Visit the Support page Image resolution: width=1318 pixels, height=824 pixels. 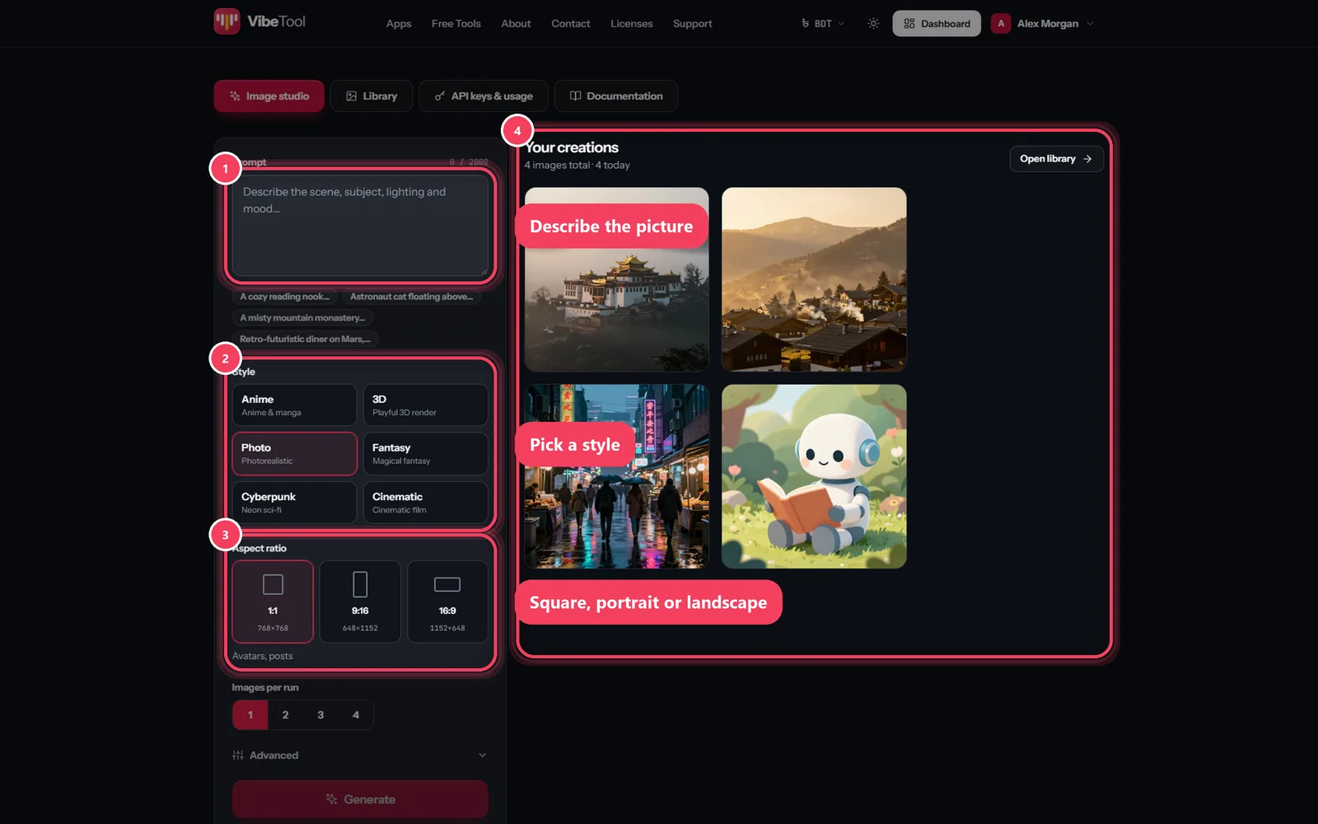click(693, 24)
